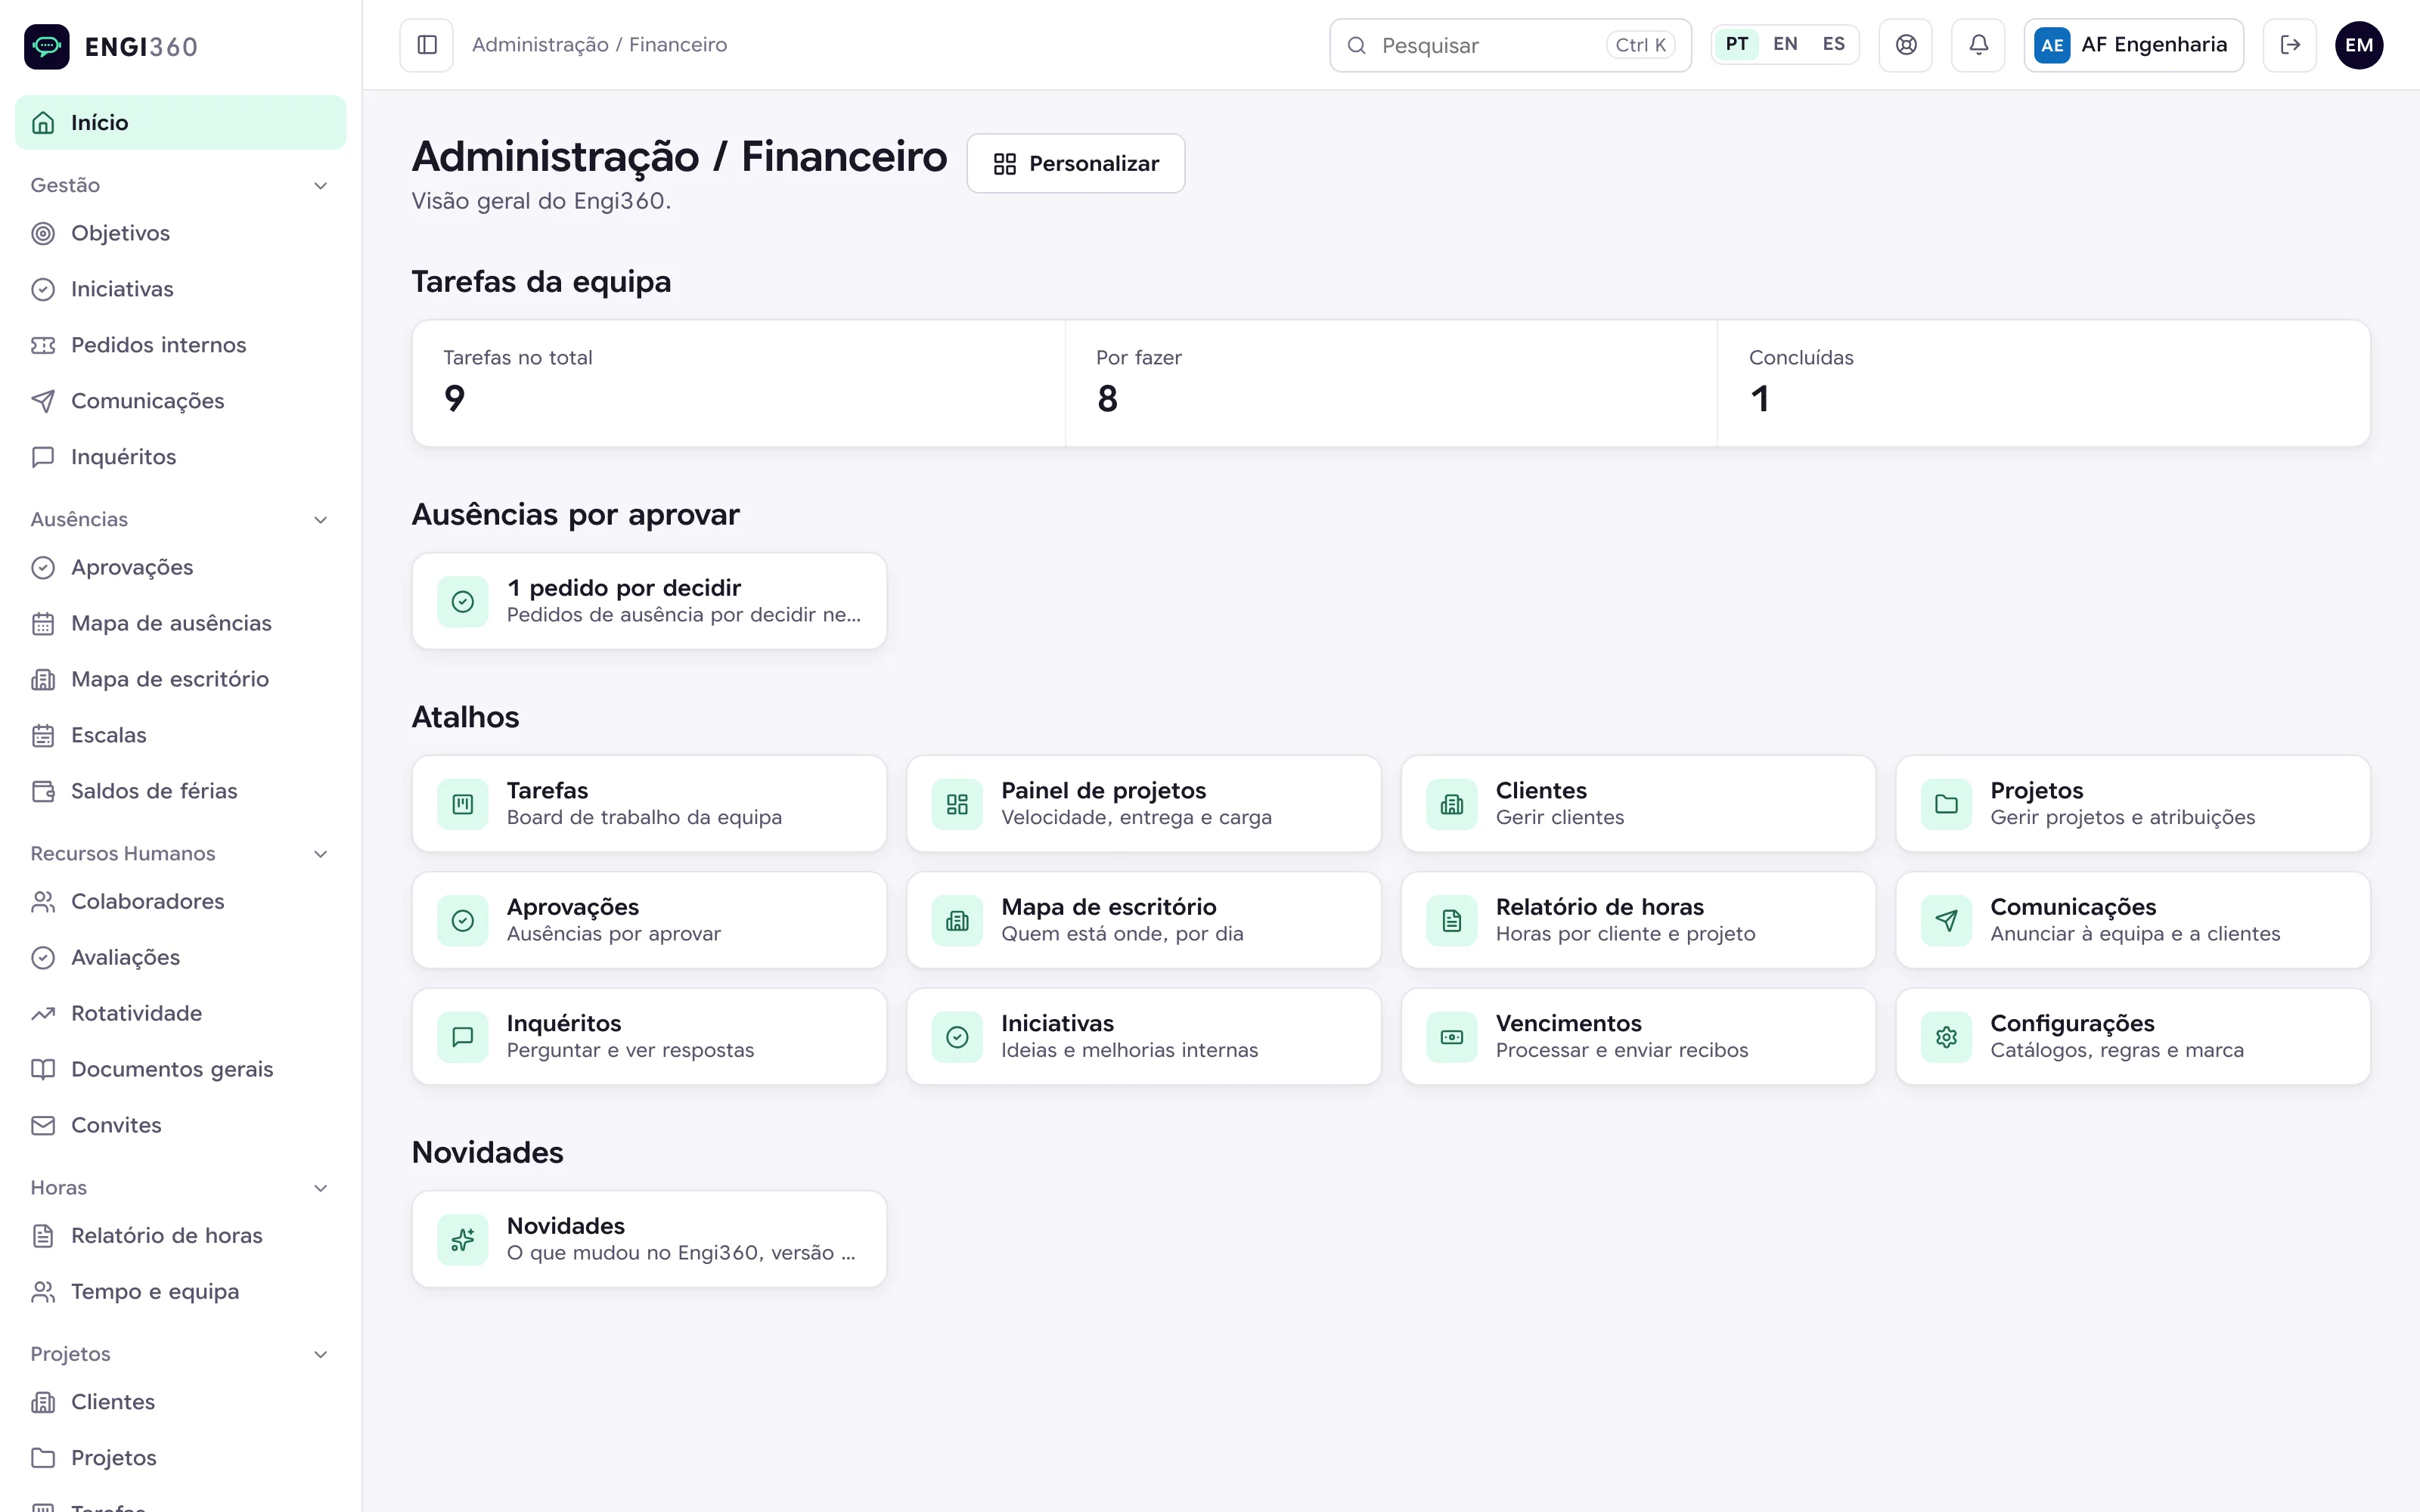
Task: Click the Pesquisar search field
Action: pyautogui.click(x=1510, y=45)
